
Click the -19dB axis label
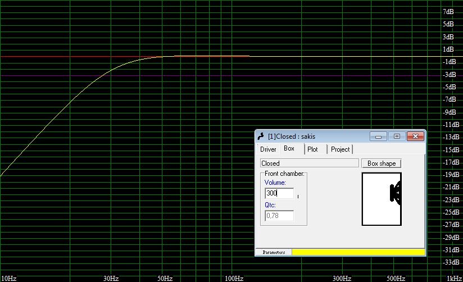(x=451, y=175)
